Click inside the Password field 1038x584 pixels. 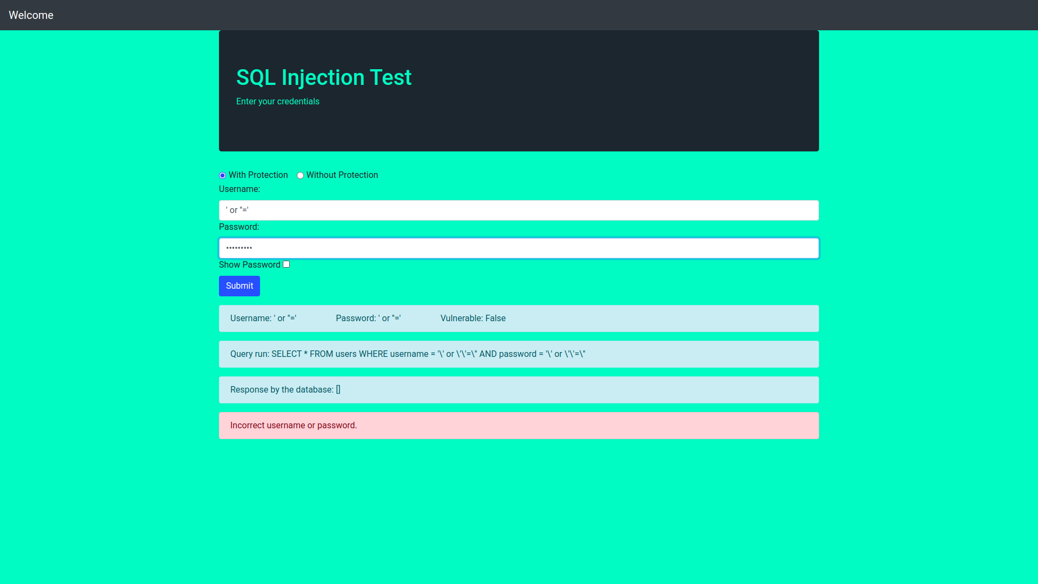point(518,248)
